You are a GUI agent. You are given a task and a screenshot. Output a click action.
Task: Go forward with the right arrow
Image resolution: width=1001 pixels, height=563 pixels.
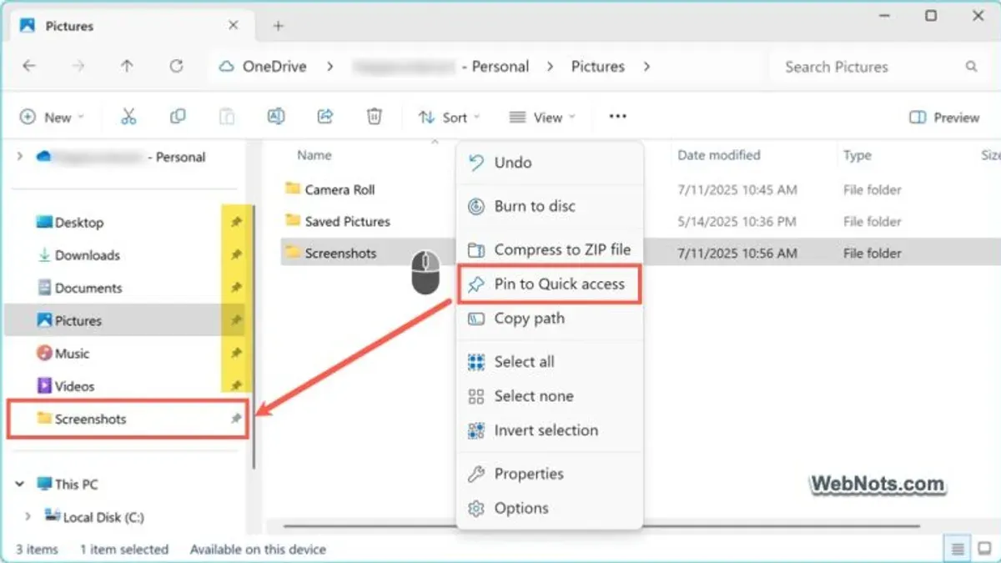[78, 66]
